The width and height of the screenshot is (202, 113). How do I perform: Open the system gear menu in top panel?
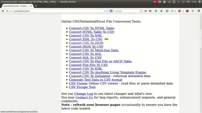point(199,2)
